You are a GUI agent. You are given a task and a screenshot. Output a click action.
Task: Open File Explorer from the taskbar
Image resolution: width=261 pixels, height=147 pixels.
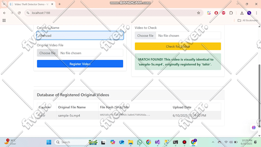tap(130, 142)
